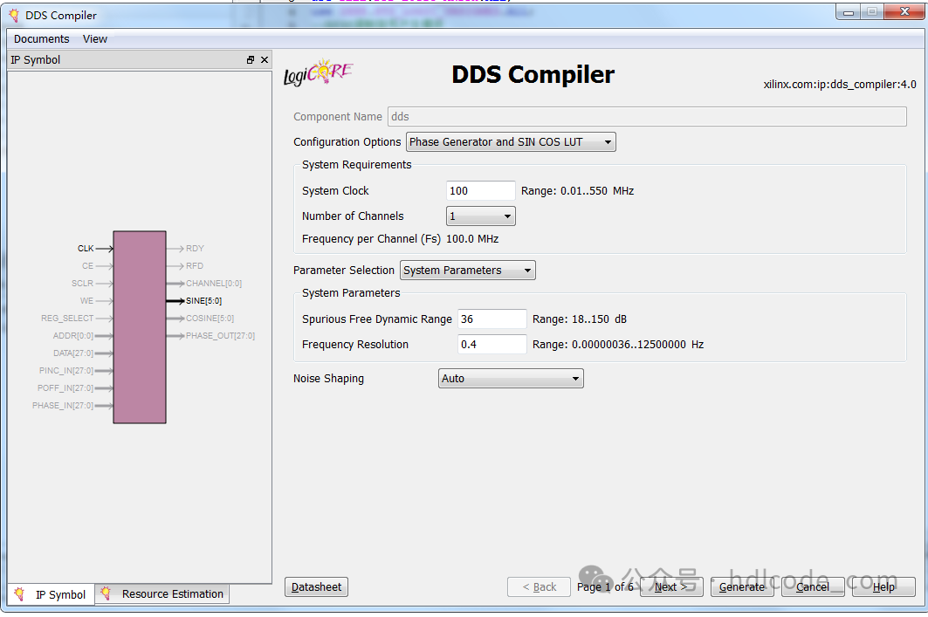The width and height of the screenshot is (928, 617).
Task: Open the Number of Channels dropdown
Action: point(480,216)
